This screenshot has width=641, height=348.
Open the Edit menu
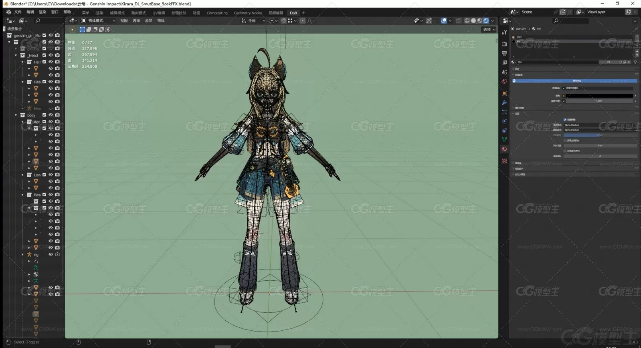tap(30, 12)
